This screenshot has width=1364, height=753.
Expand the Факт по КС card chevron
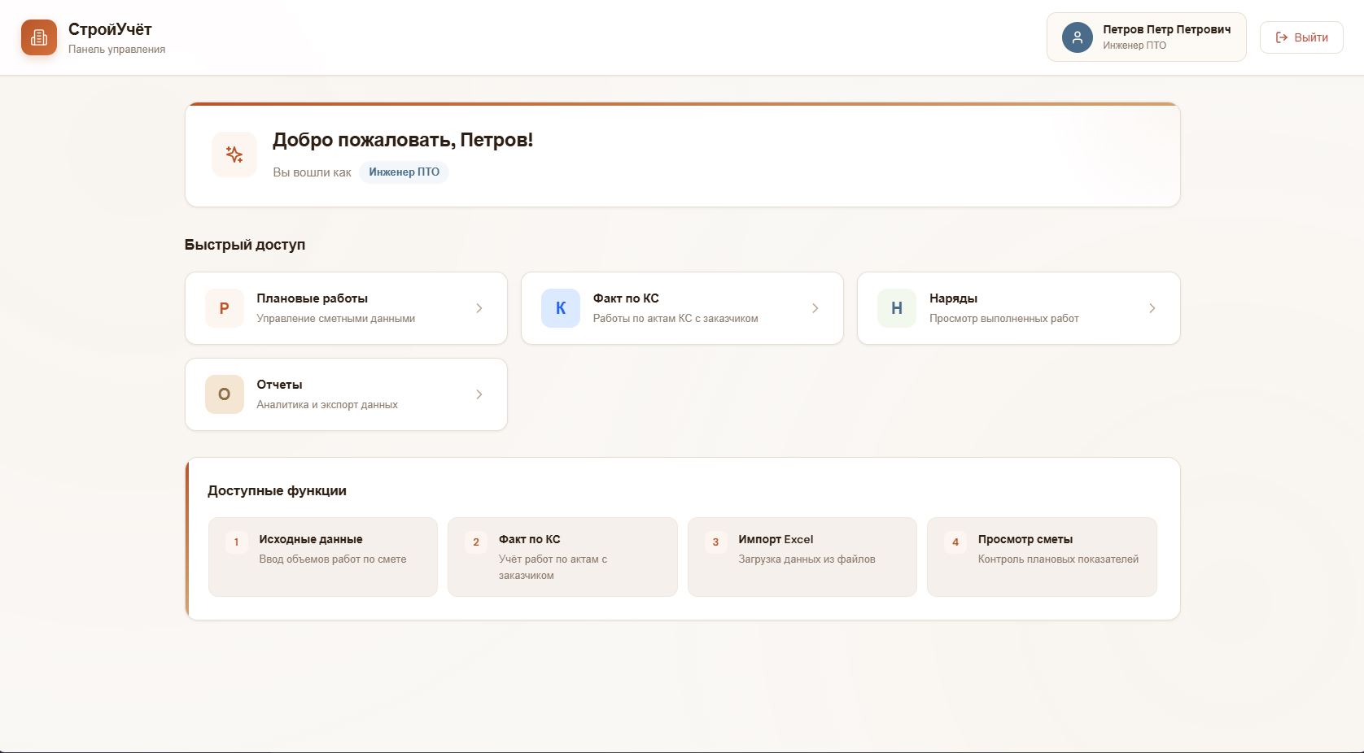[x=815, y=308]
